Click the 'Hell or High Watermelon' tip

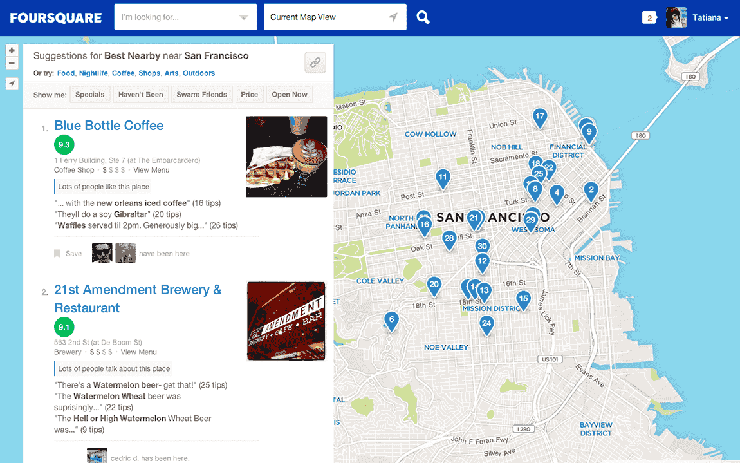[133, 424]
